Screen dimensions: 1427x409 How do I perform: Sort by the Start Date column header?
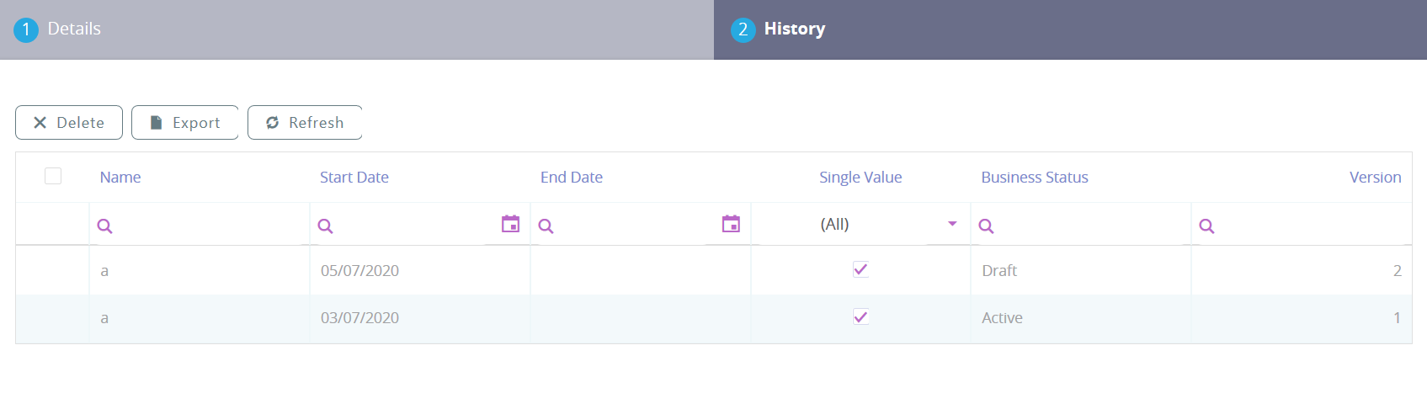(354, 178)
